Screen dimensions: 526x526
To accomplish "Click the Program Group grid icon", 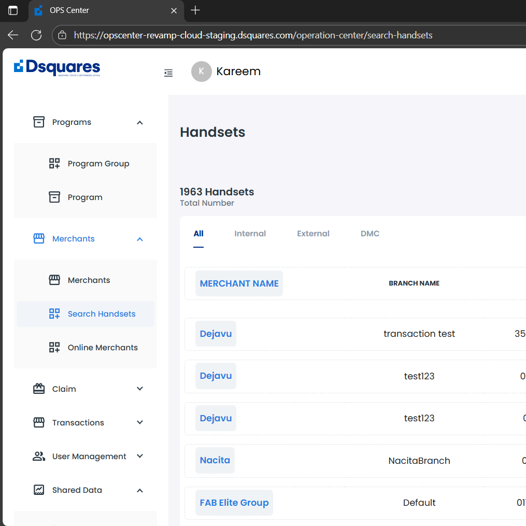I will pyautogui.click(x=54, y=164).
